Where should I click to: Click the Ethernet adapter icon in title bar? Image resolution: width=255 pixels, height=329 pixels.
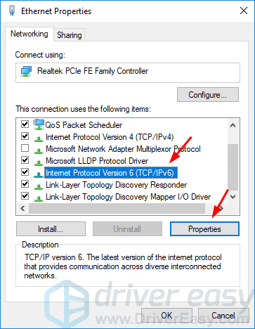click(x=12, y=11)
